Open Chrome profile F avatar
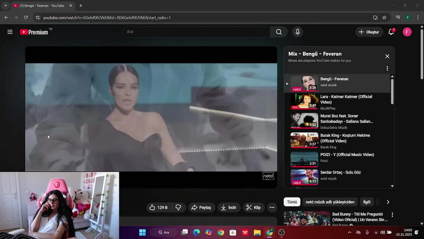The image size is (424, 239). (408, 18)
